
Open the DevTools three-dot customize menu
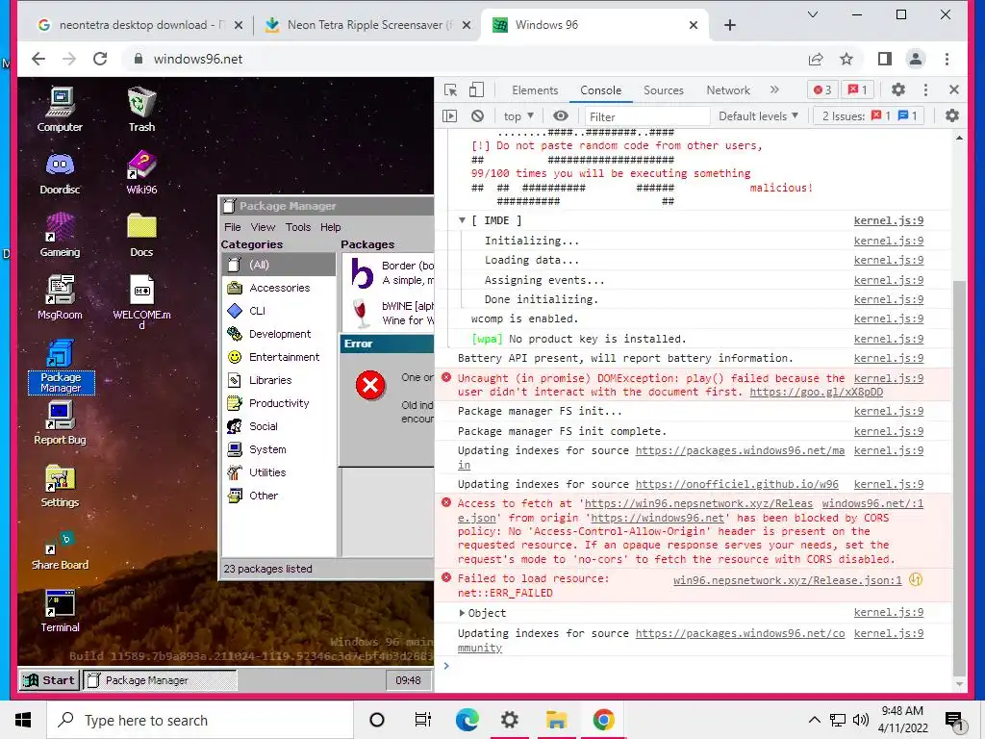coord(925,89)
